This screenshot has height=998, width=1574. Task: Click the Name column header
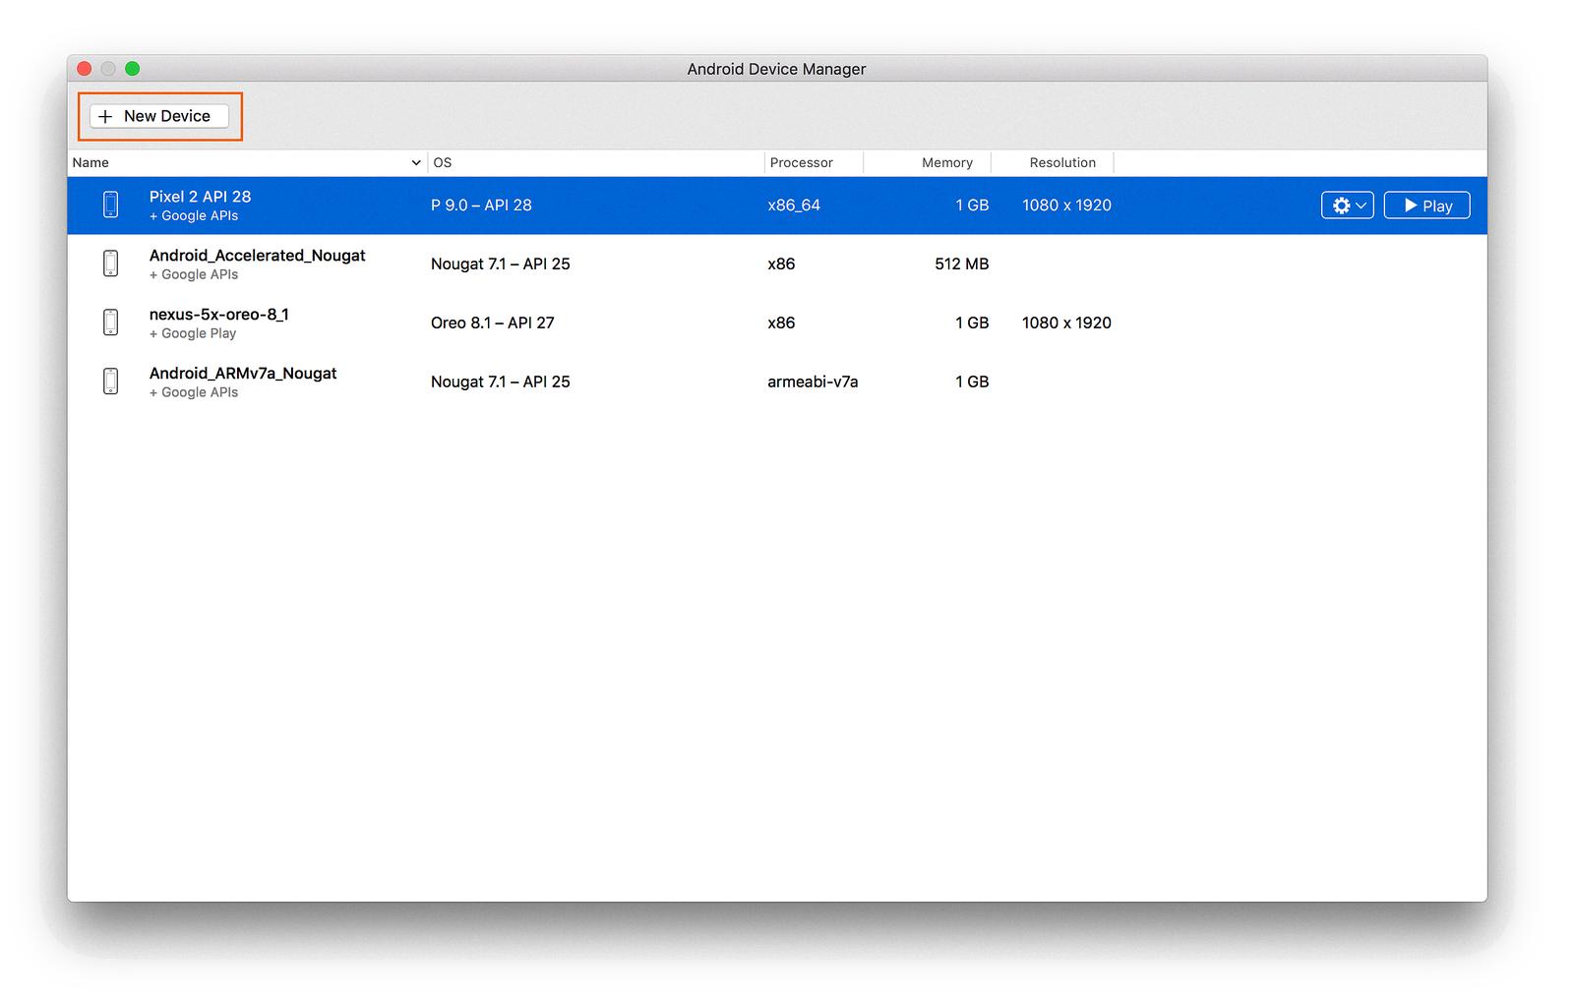(x=89, y=162)
